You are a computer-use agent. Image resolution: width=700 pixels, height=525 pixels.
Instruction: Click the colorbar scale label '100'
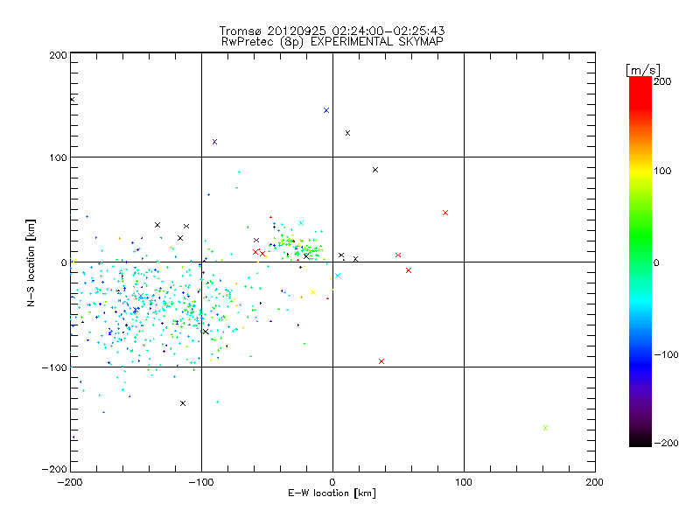tap(662, 171)
